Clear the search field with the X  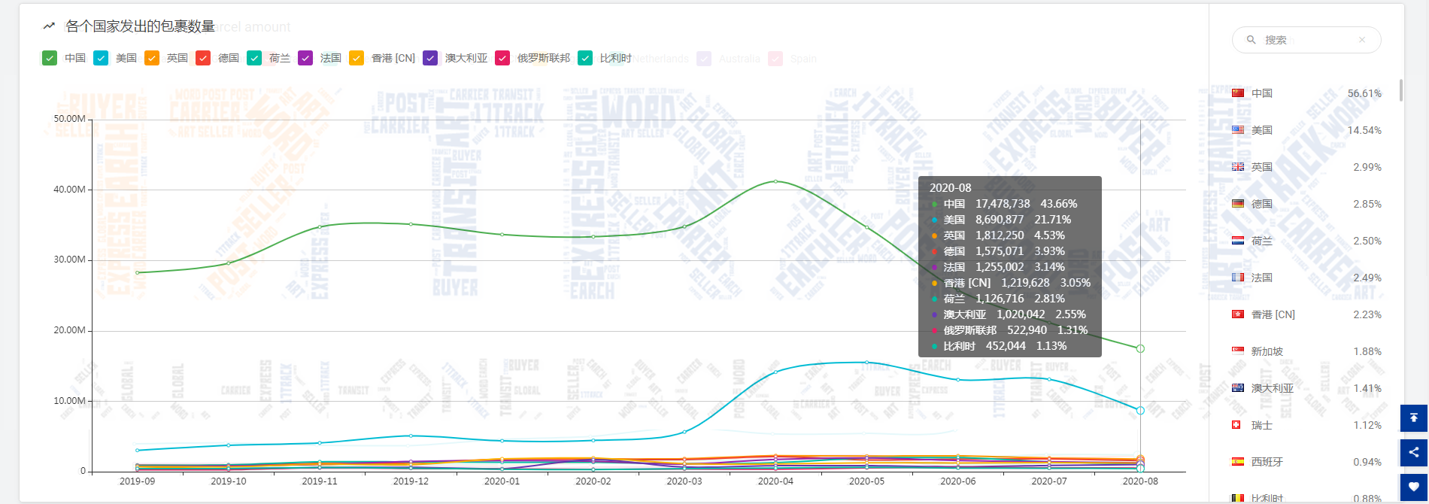click(x=1361, y=40)
